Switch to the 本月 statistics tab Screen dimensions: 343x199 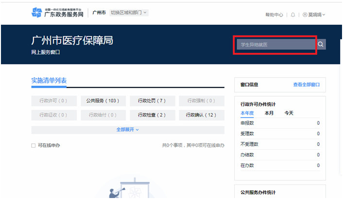[269, 113]
